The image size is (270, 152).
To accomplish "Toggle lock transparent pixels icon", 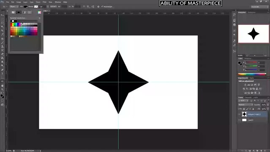I will point(244,109).
